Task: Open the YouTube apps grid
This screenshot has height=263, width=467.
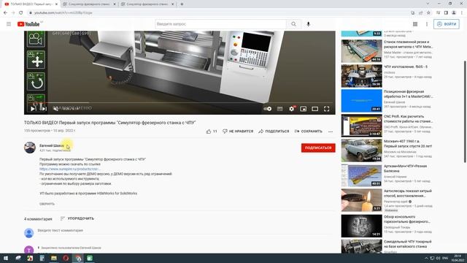Action: coord(415,24)
